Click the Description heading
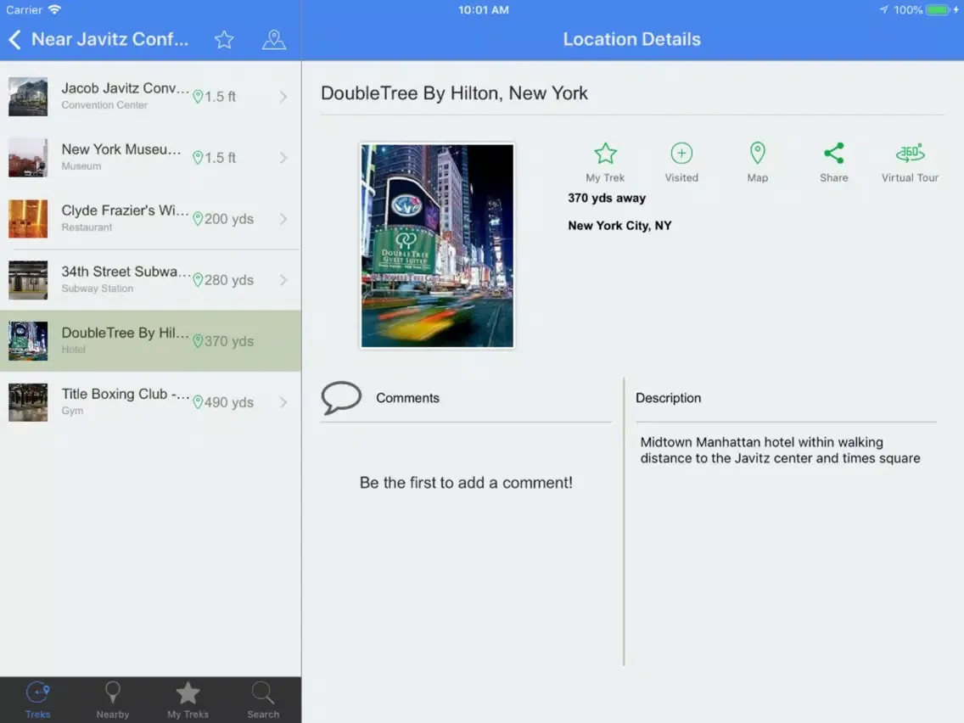This screenshot has width=964, height=723. point(669,398)
